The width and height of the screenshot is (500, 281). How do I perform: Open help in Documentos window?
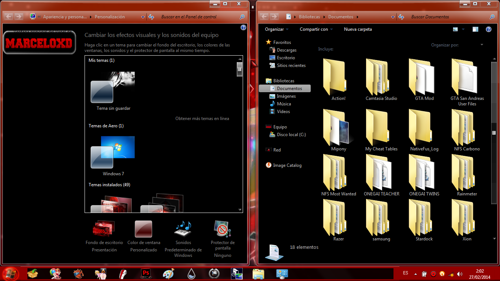489,29
